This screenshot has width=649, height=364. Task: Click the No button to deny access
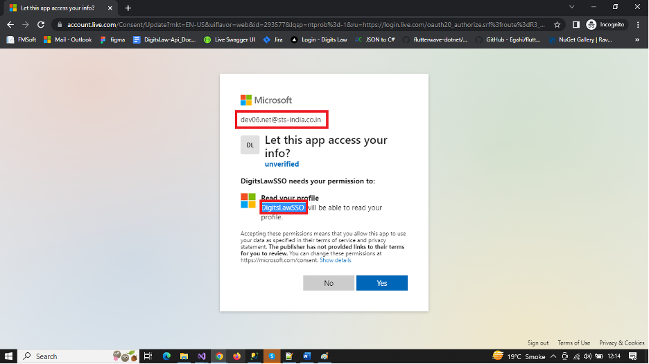point(329,283)
